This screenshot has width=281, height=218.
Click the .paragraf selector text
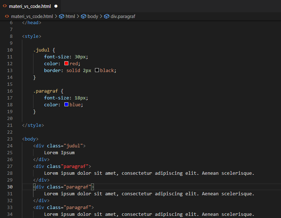(46, 91)
